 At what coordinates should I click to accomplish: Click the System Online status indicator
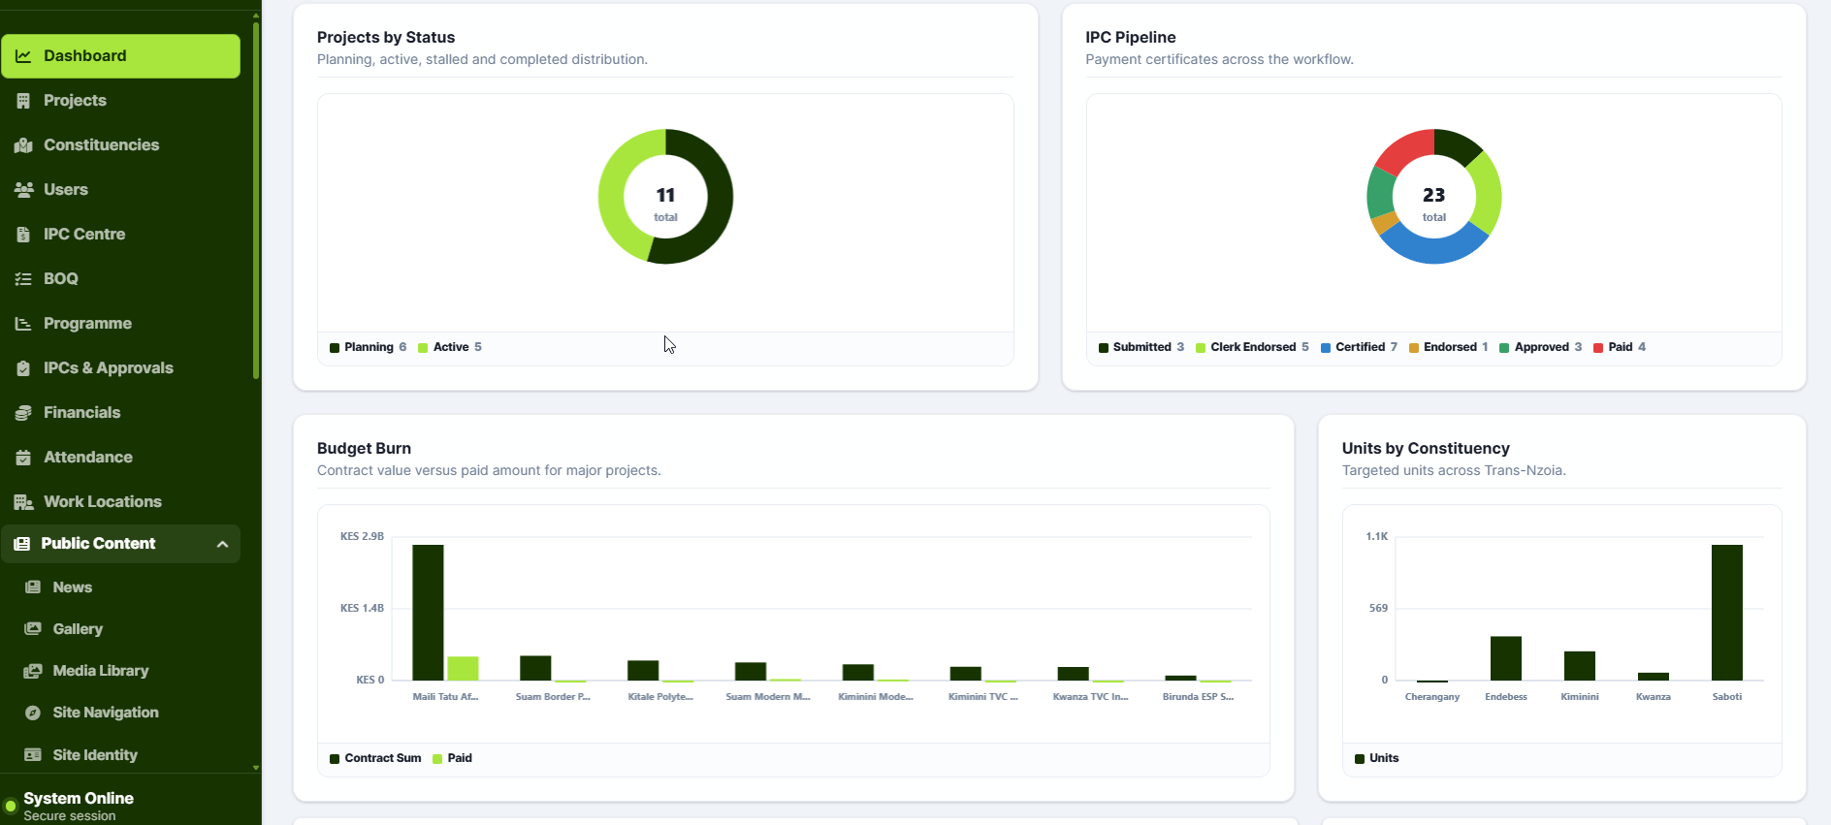click(12, 806)
